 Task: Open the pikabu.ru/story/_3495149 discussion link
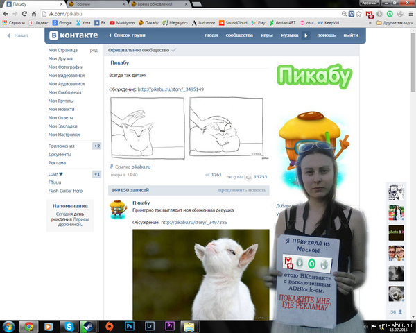point(171,89)
